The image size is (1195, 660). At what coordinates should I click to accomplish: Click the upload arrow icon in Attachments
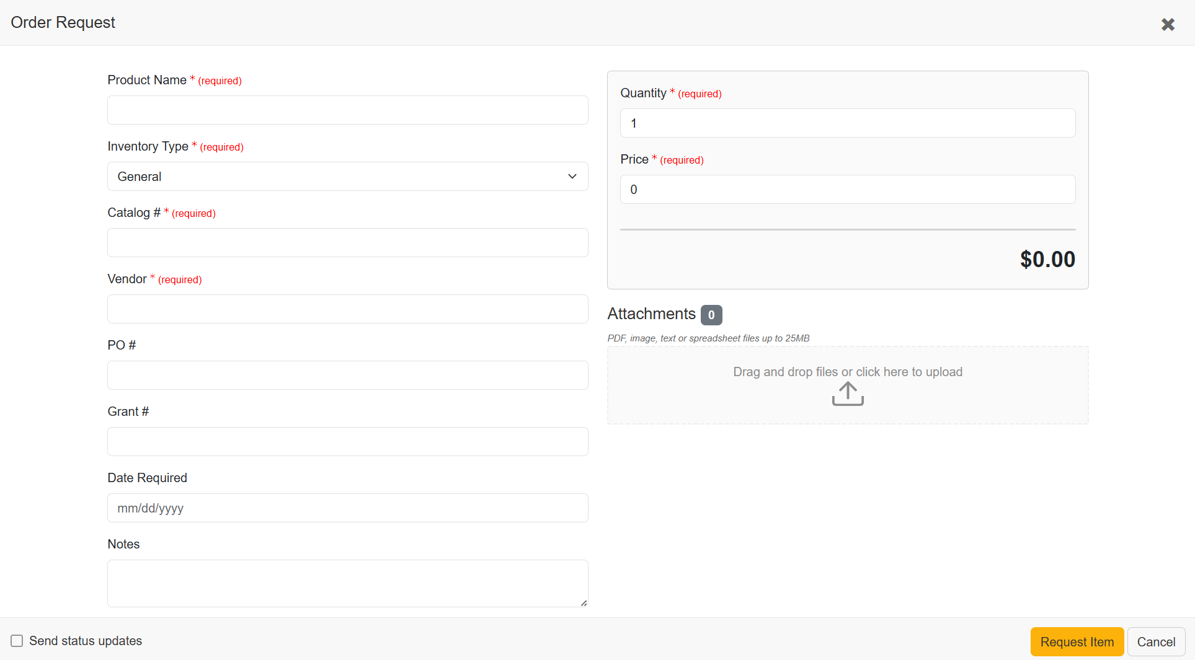(847, 394)
